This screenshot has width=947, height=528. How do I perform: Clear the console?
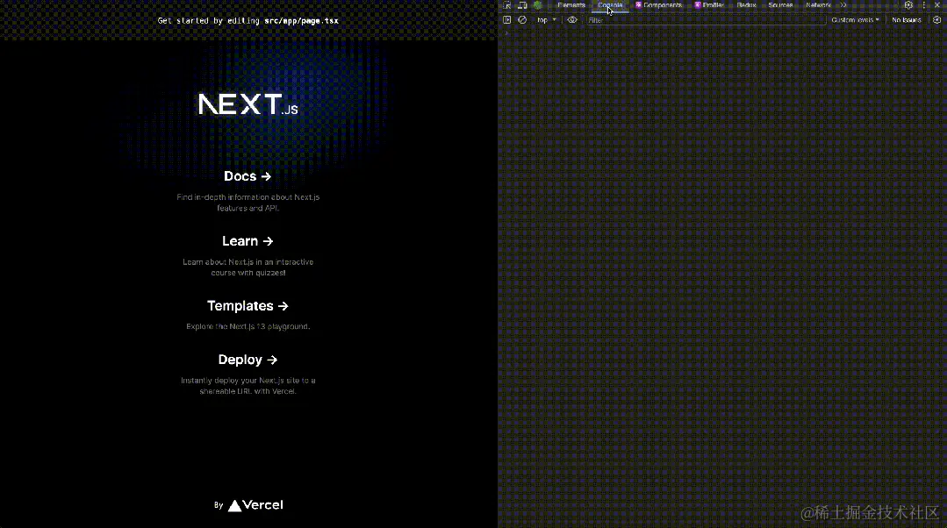pos(522,20)
